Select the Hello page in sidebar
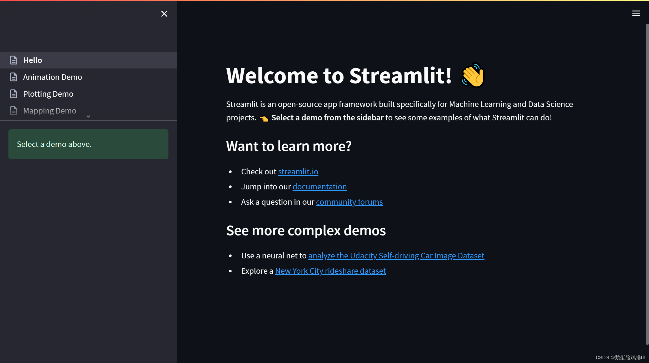 click(88, 60)
